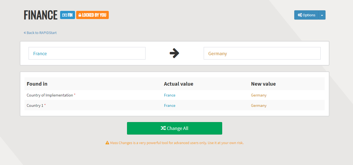Click the gears icon on the Options button

(x=300, y=15)
